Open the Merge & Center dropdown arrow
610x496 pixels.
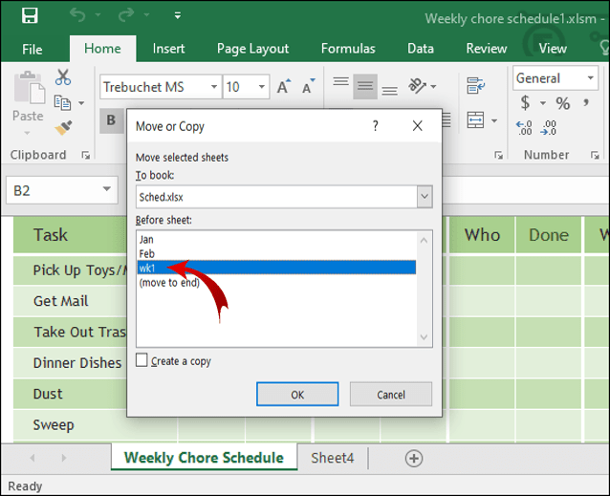[494, 120]
